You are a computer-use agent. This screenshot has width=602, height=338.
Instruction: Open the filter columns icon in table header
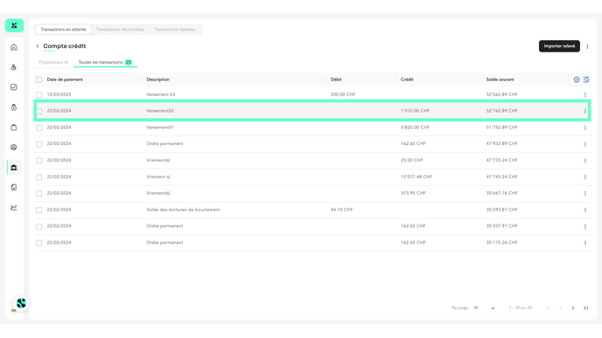coord(586,79)
